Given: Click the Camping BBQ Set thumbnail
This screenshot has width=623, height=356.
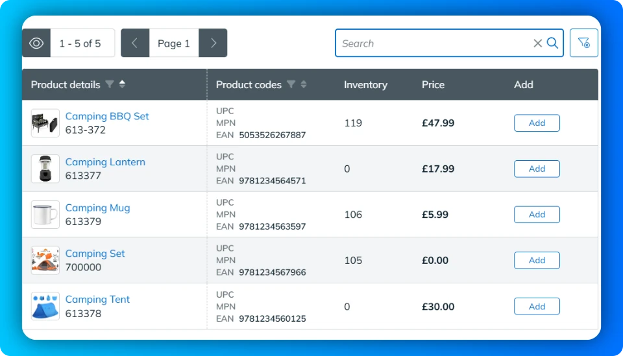Looking at the screenshot, I should click(45, 123).
